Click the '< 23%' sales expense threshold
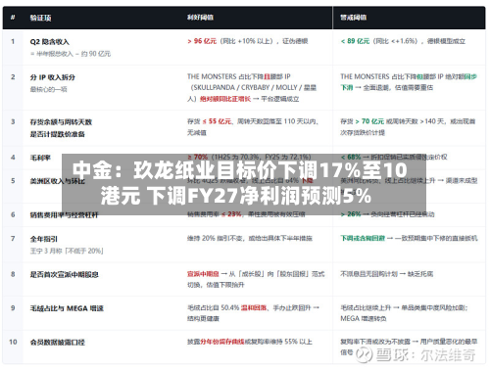This screenshot has width=490, height=370. 231,214
